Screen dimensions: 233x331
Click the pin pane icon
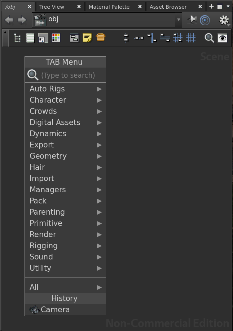[192, 20]
